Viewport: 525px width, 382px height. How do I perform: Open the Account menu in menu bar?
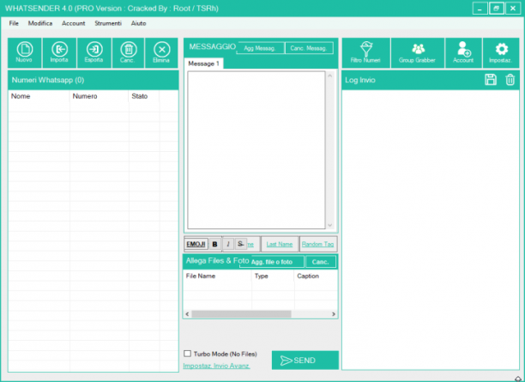tap(73, 23)
